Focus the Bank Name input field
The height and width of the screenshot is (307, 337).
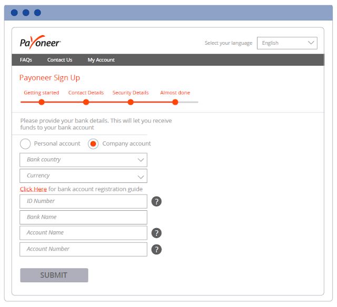83,217
